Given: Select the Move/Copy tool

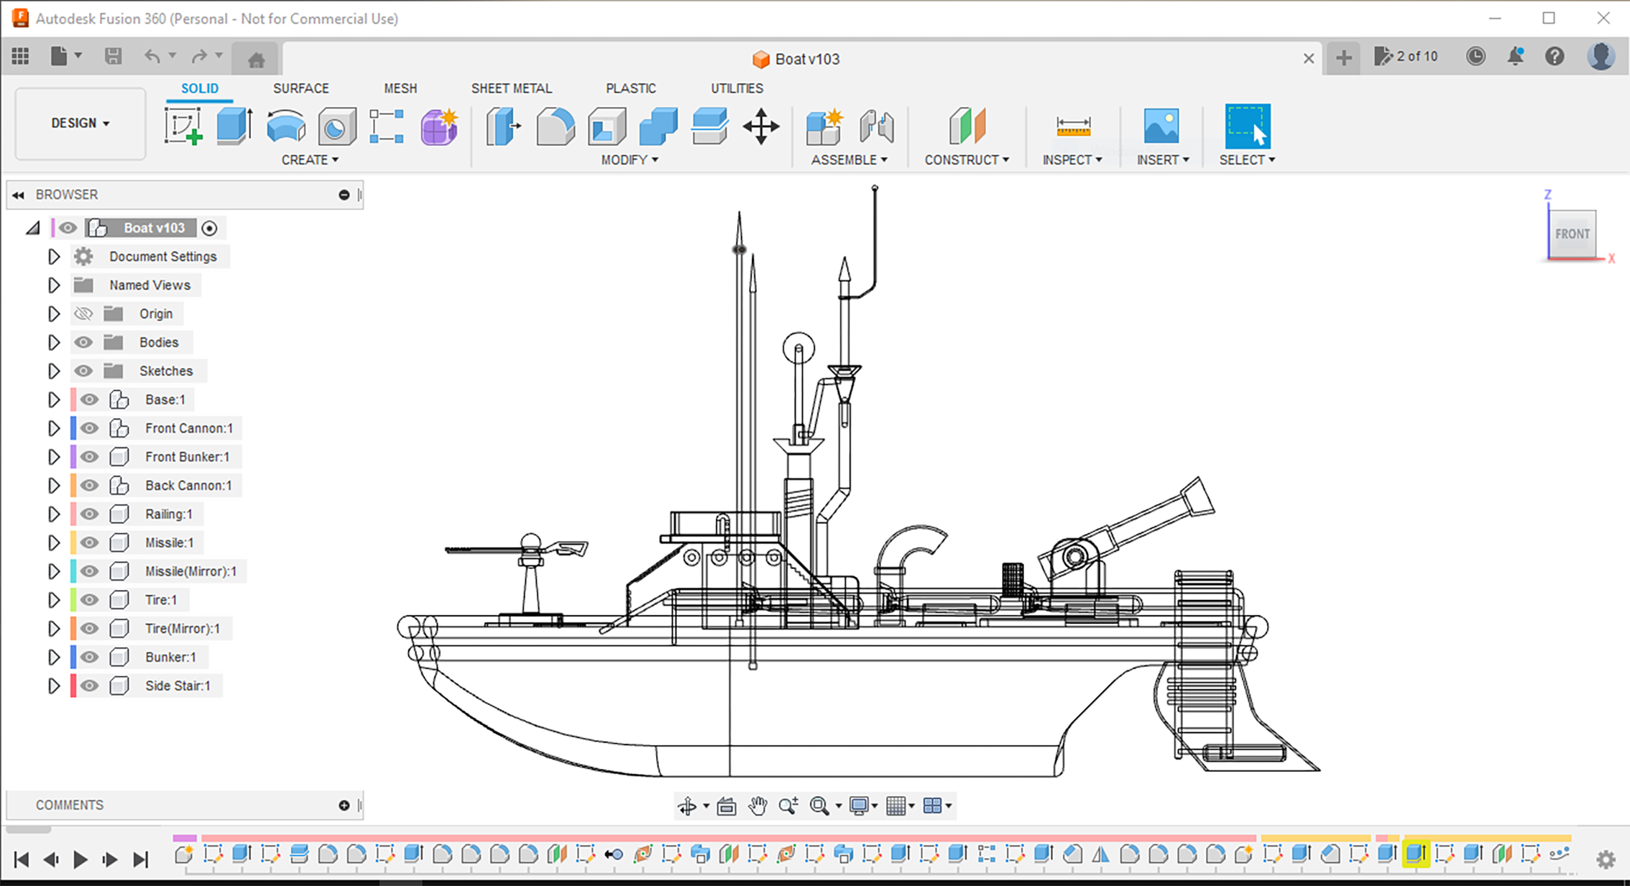Looking at the screenshot, I should 761,126.
